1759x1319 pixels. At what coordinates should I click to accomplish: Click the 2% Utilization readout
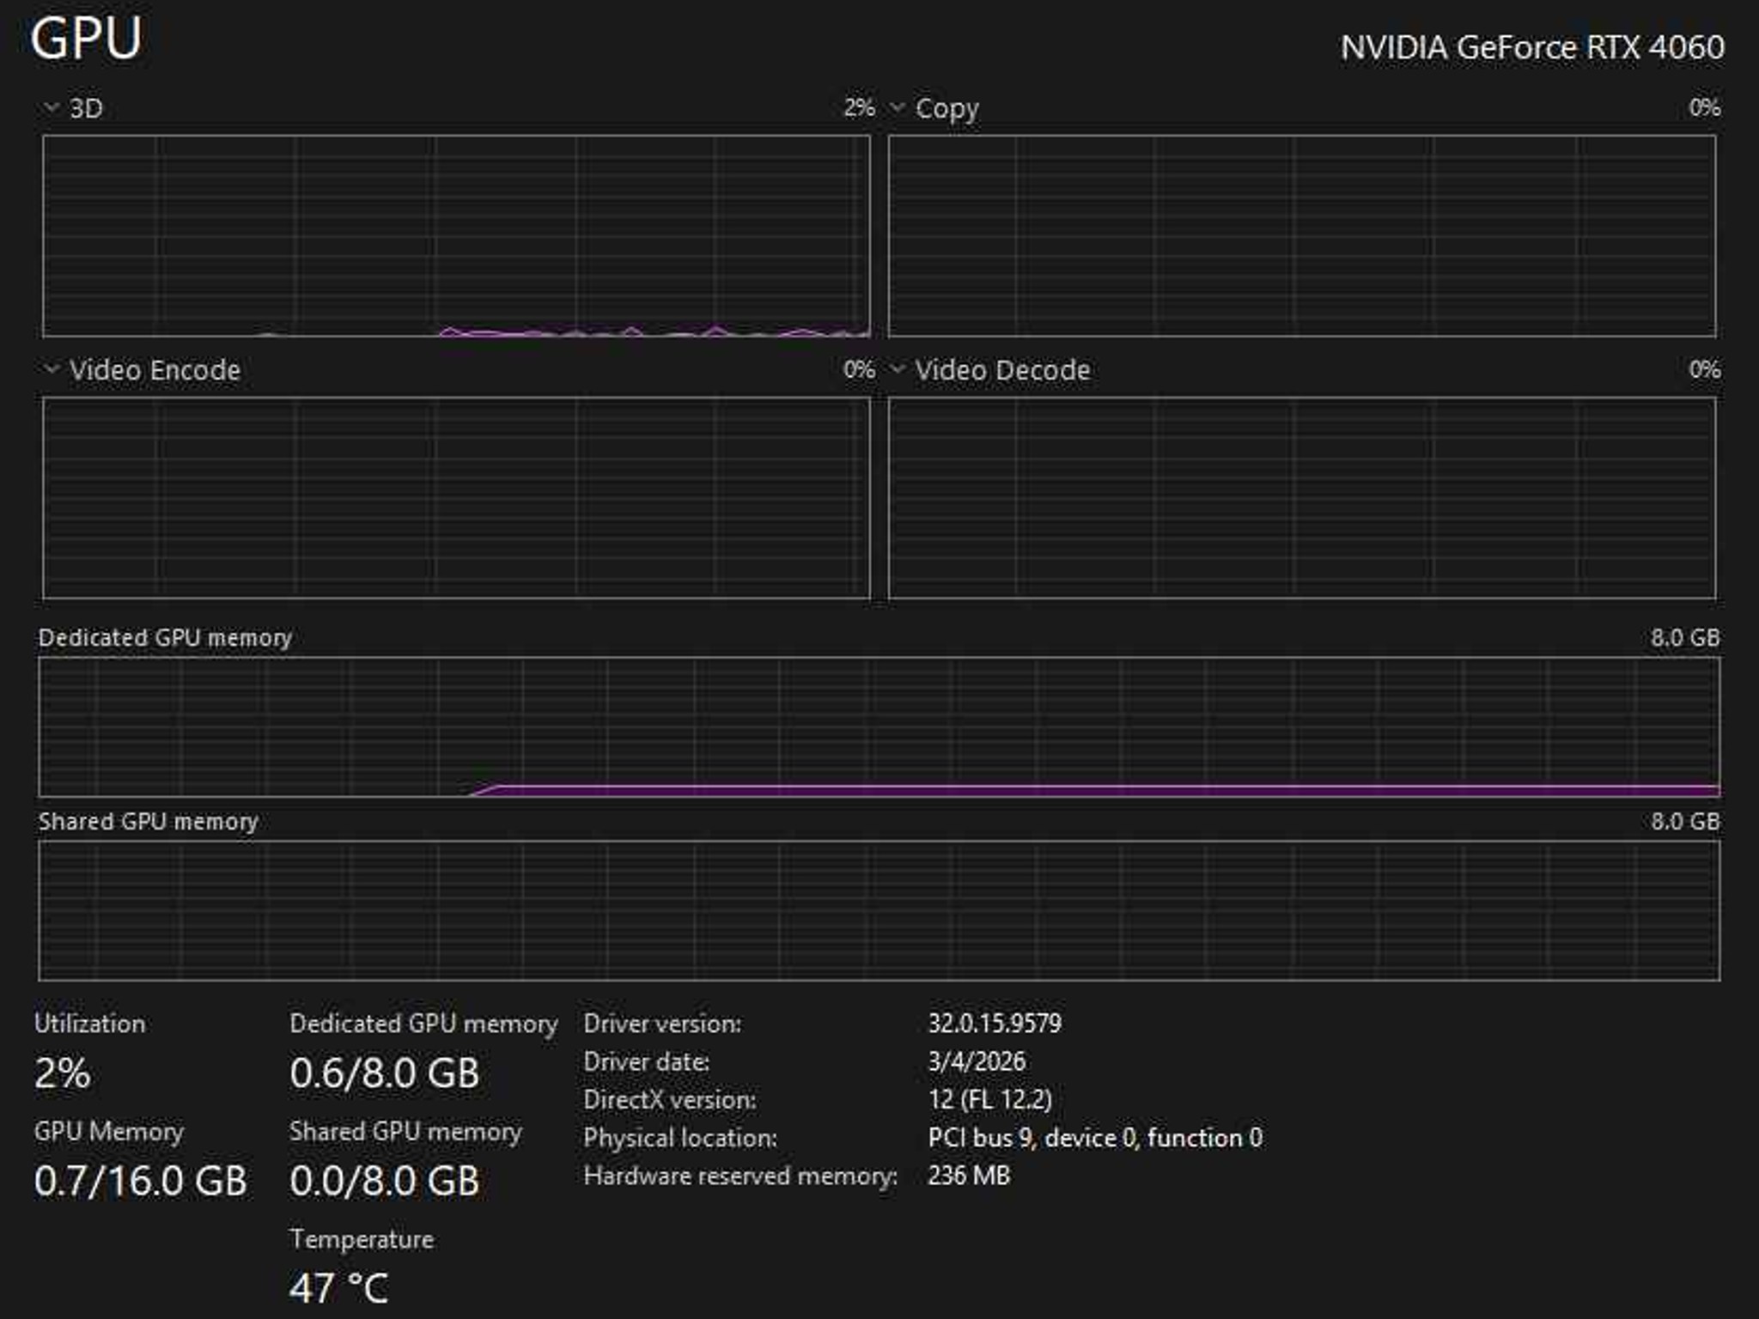point(62,1073)
